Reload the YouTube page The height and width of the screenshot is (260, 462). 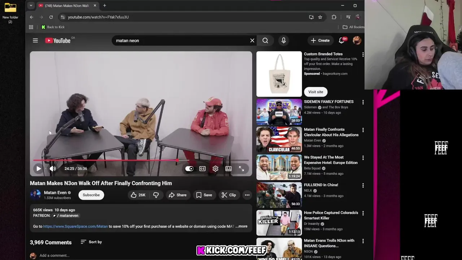(51, 17)
